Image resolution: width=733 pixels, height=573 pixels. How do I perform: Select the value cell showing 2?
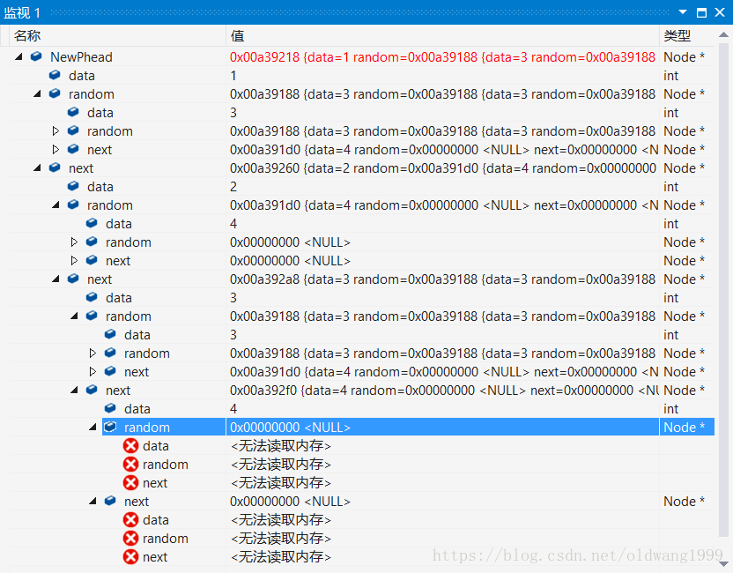(x=442, y=187)
